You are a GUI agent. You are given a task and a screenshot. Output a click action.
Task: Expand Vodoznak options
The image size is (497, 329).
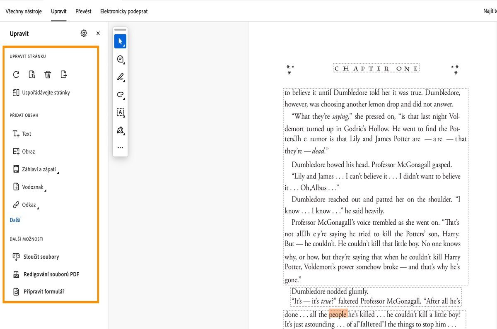click(x=29, y=187)
